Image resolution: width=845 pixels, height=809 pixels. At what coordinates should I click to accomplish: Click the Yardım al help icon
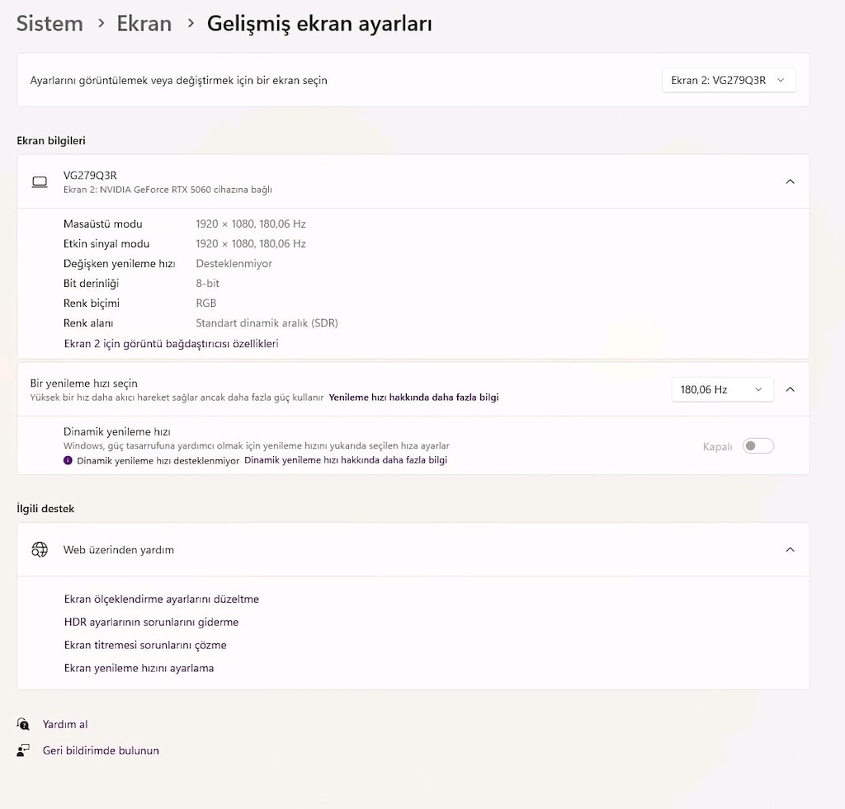pyautogui.click(x=22, y=724)
